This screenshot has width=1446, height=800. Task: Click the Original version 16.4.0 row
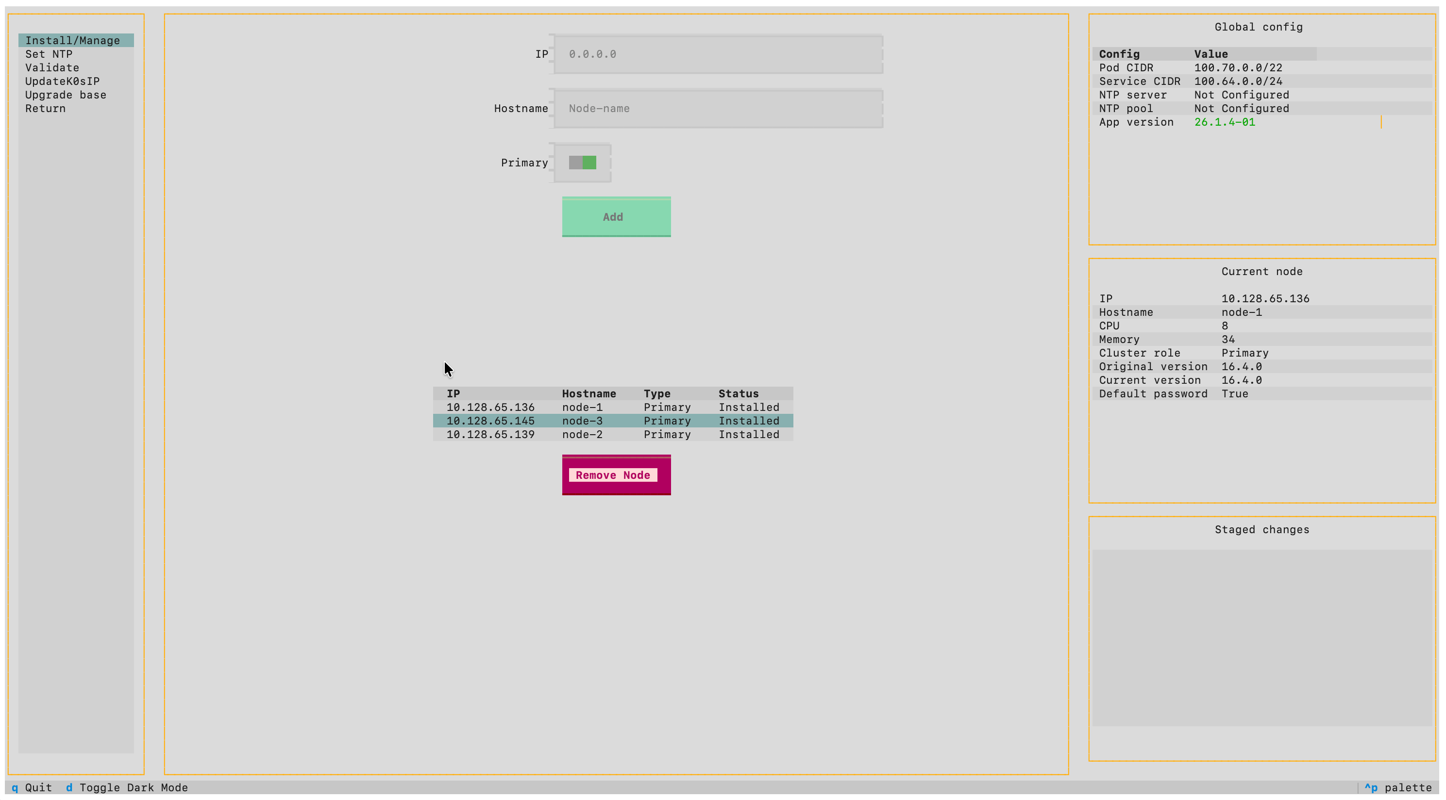(1262, 366)
